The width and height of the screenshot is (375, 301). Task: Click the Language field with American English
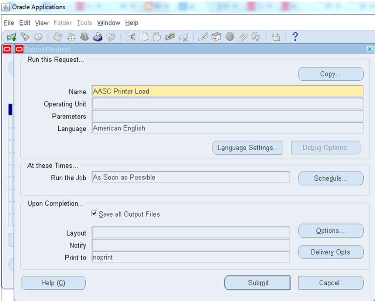pos(228,128)
